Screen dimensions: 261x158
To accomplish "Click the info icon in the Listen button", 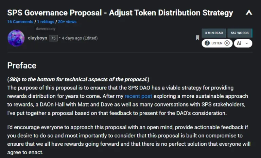I will 206,43.
